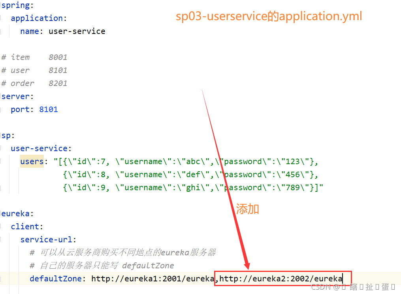The width and height of the screenshot is (401, 294).
Task: Click the JSON entry with id 8
Action: click(x=190, y=174)
